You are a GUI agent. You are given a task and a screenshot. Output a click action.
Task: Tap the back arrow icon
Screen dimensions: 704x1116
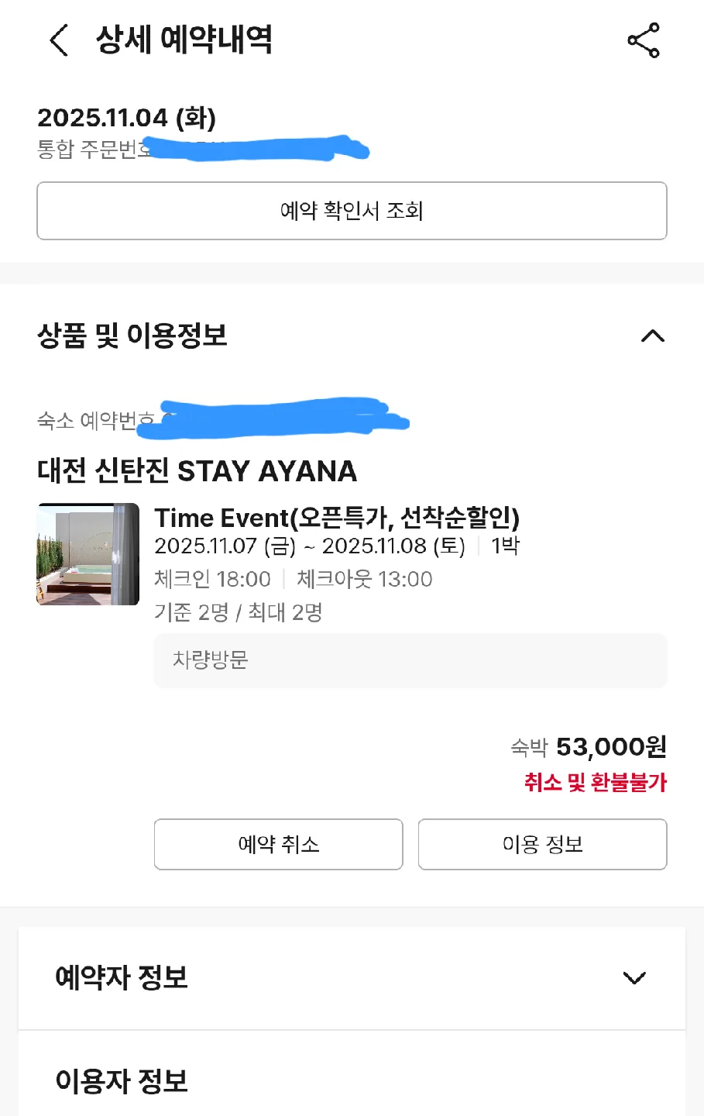point(59,40)
